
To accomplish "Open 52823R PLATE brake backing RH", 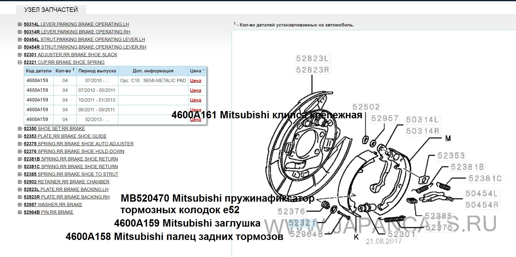I will pos(67,197).
